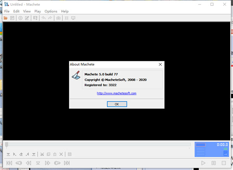Click the Stop button
The image size is (233, 170).
224,163
